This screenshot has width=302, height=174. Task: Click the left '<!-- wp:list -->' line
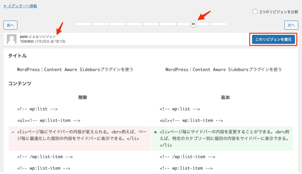click(37, 109)
